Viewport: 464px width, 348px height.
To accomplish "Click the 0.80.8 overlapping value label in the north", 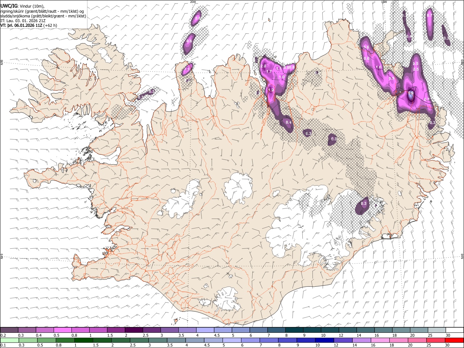I will point(289,67).
